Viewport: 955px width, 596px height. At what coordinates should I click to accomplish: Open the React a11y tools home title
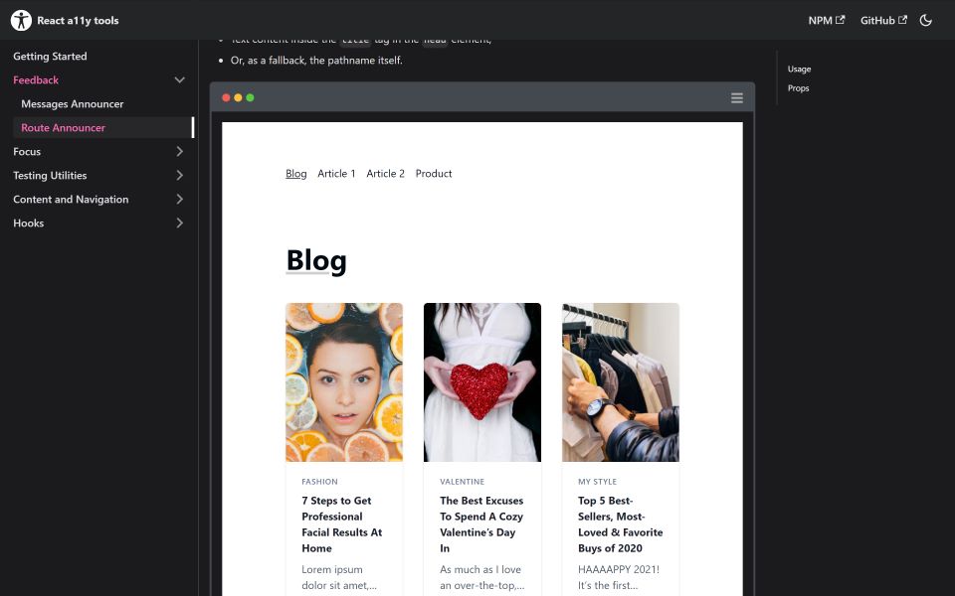click(x=78, y=20)
